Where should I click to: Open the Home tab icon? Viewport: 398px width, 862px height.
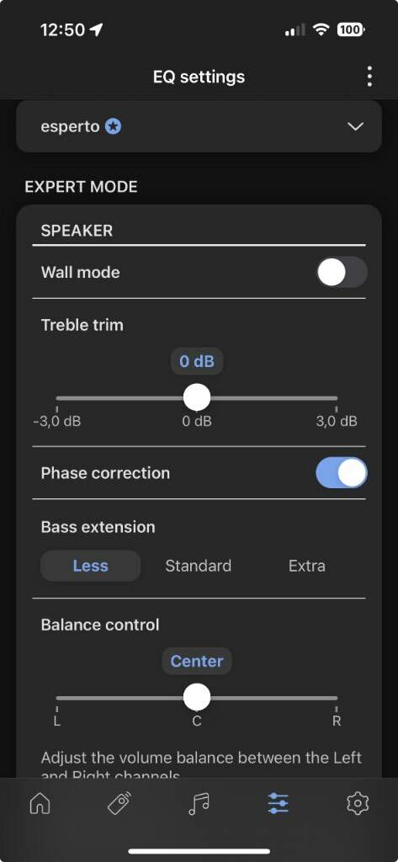point(40,804)
